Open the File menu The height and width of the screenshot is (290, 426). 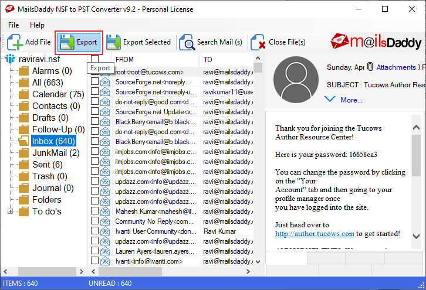click(x=13, y=25)
